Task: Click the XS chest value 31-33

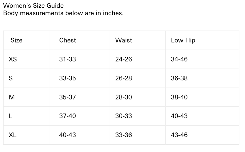Action: [68, 59]
